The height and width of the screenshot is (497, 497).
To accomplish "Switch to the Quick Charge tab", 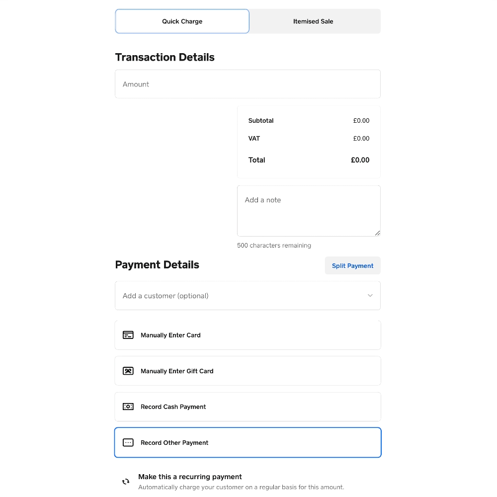I will tap(182, 21).
